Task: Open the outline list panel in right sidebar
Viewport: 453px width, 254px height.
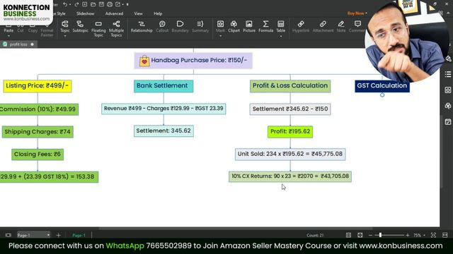Action: click(x=448, y=74)
